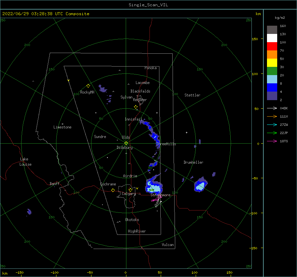Click the RockyMH label
Image resolution: width=297 pixels, height=277 pixels.
(x=87, y=92)
